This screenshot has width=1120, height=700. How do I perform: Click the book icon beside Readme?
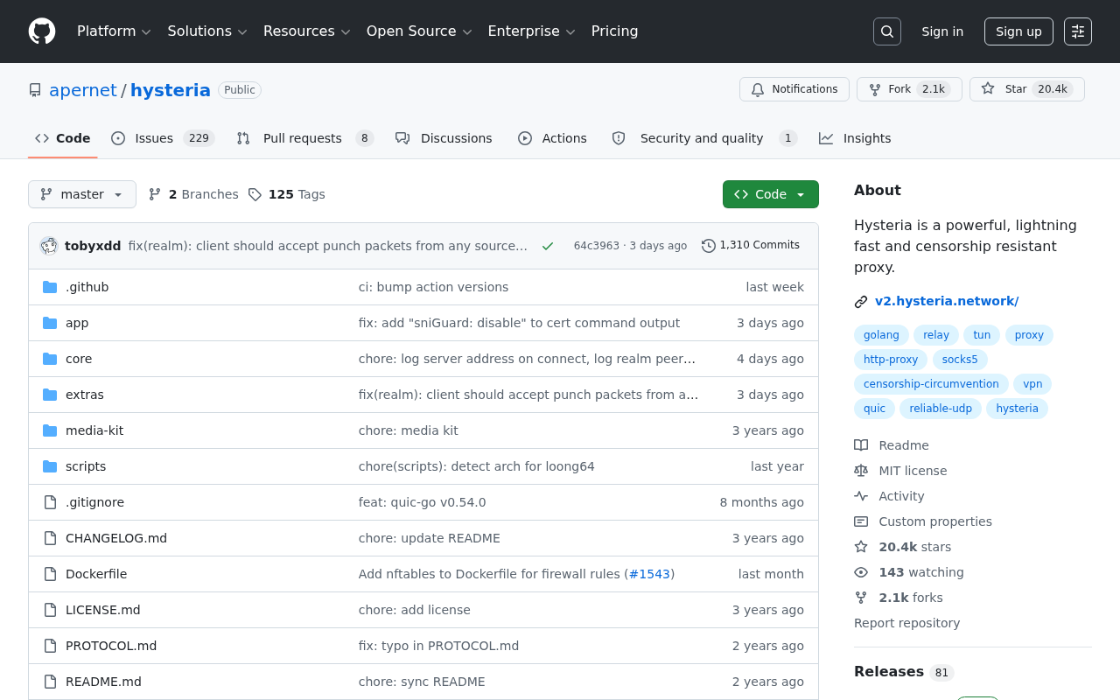(861, 445)
